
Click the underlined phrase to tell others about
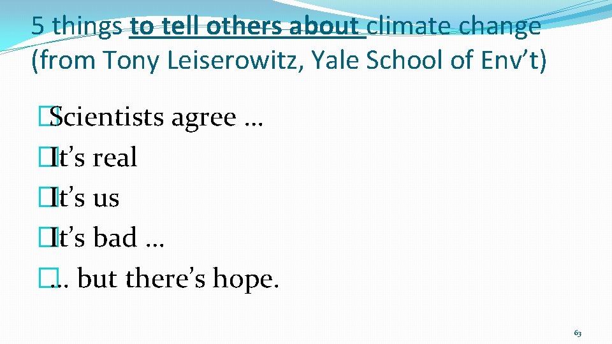247,26
